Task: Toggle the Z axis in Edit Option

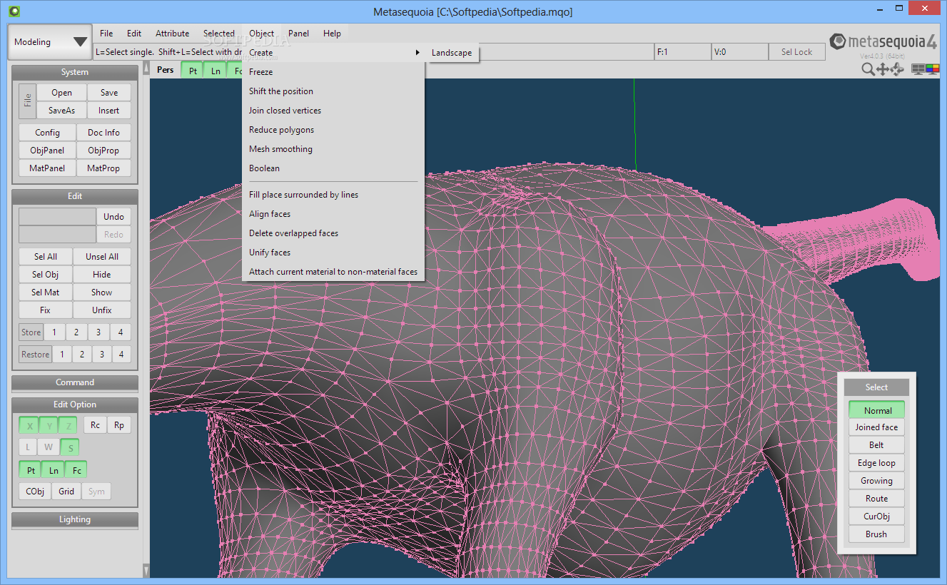Action: (x=68, y=427)
